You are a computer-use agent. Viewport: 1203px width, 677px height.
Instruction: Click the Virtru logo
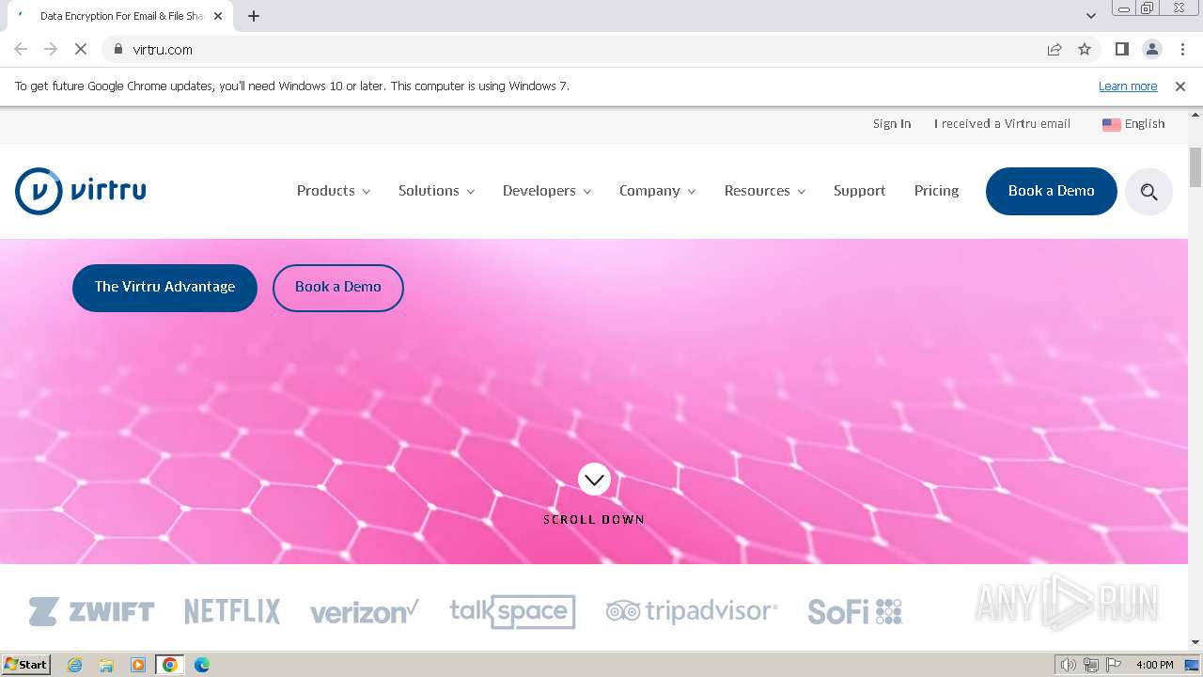coord(81,191)
